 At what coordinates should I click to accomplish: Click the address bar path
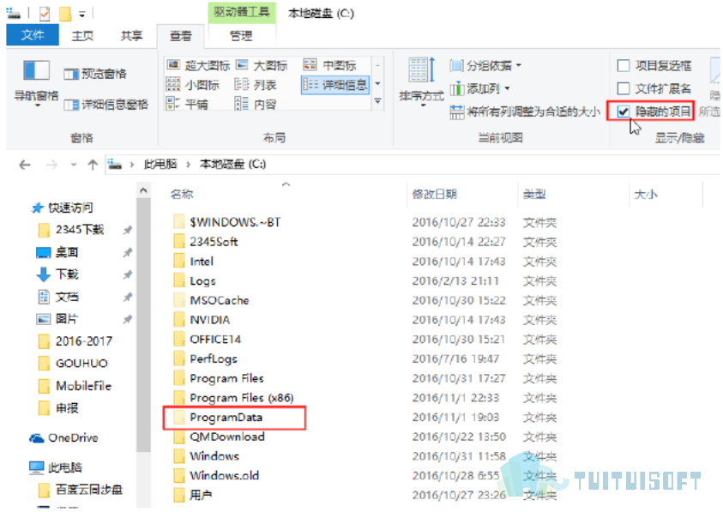tap(413, 164)
